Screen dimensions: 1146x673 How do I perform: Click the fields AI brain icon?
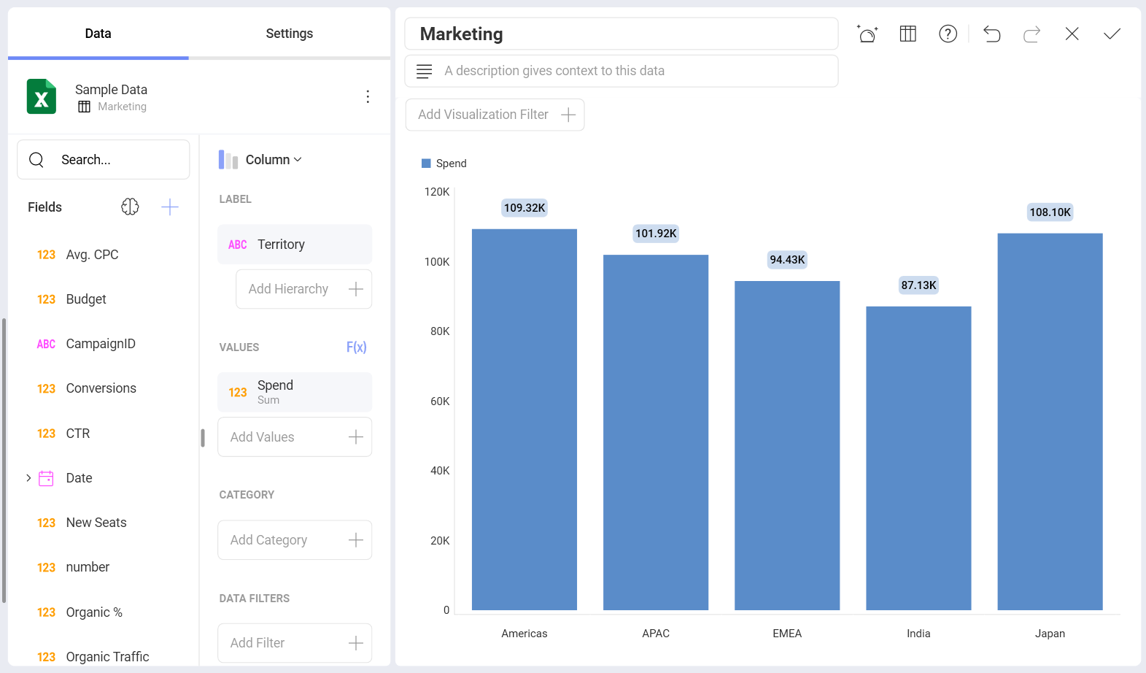point(130,207)
